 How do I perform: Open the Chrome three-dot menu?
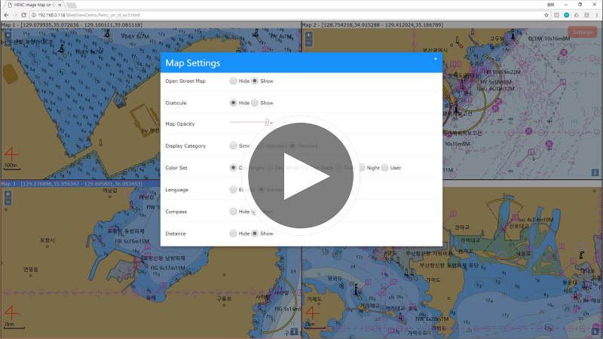coord(595,15)
